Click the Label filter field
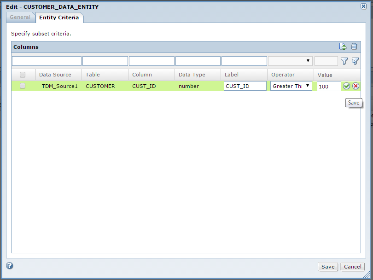This screenshot has width=373, height=280. coord(245,61)
